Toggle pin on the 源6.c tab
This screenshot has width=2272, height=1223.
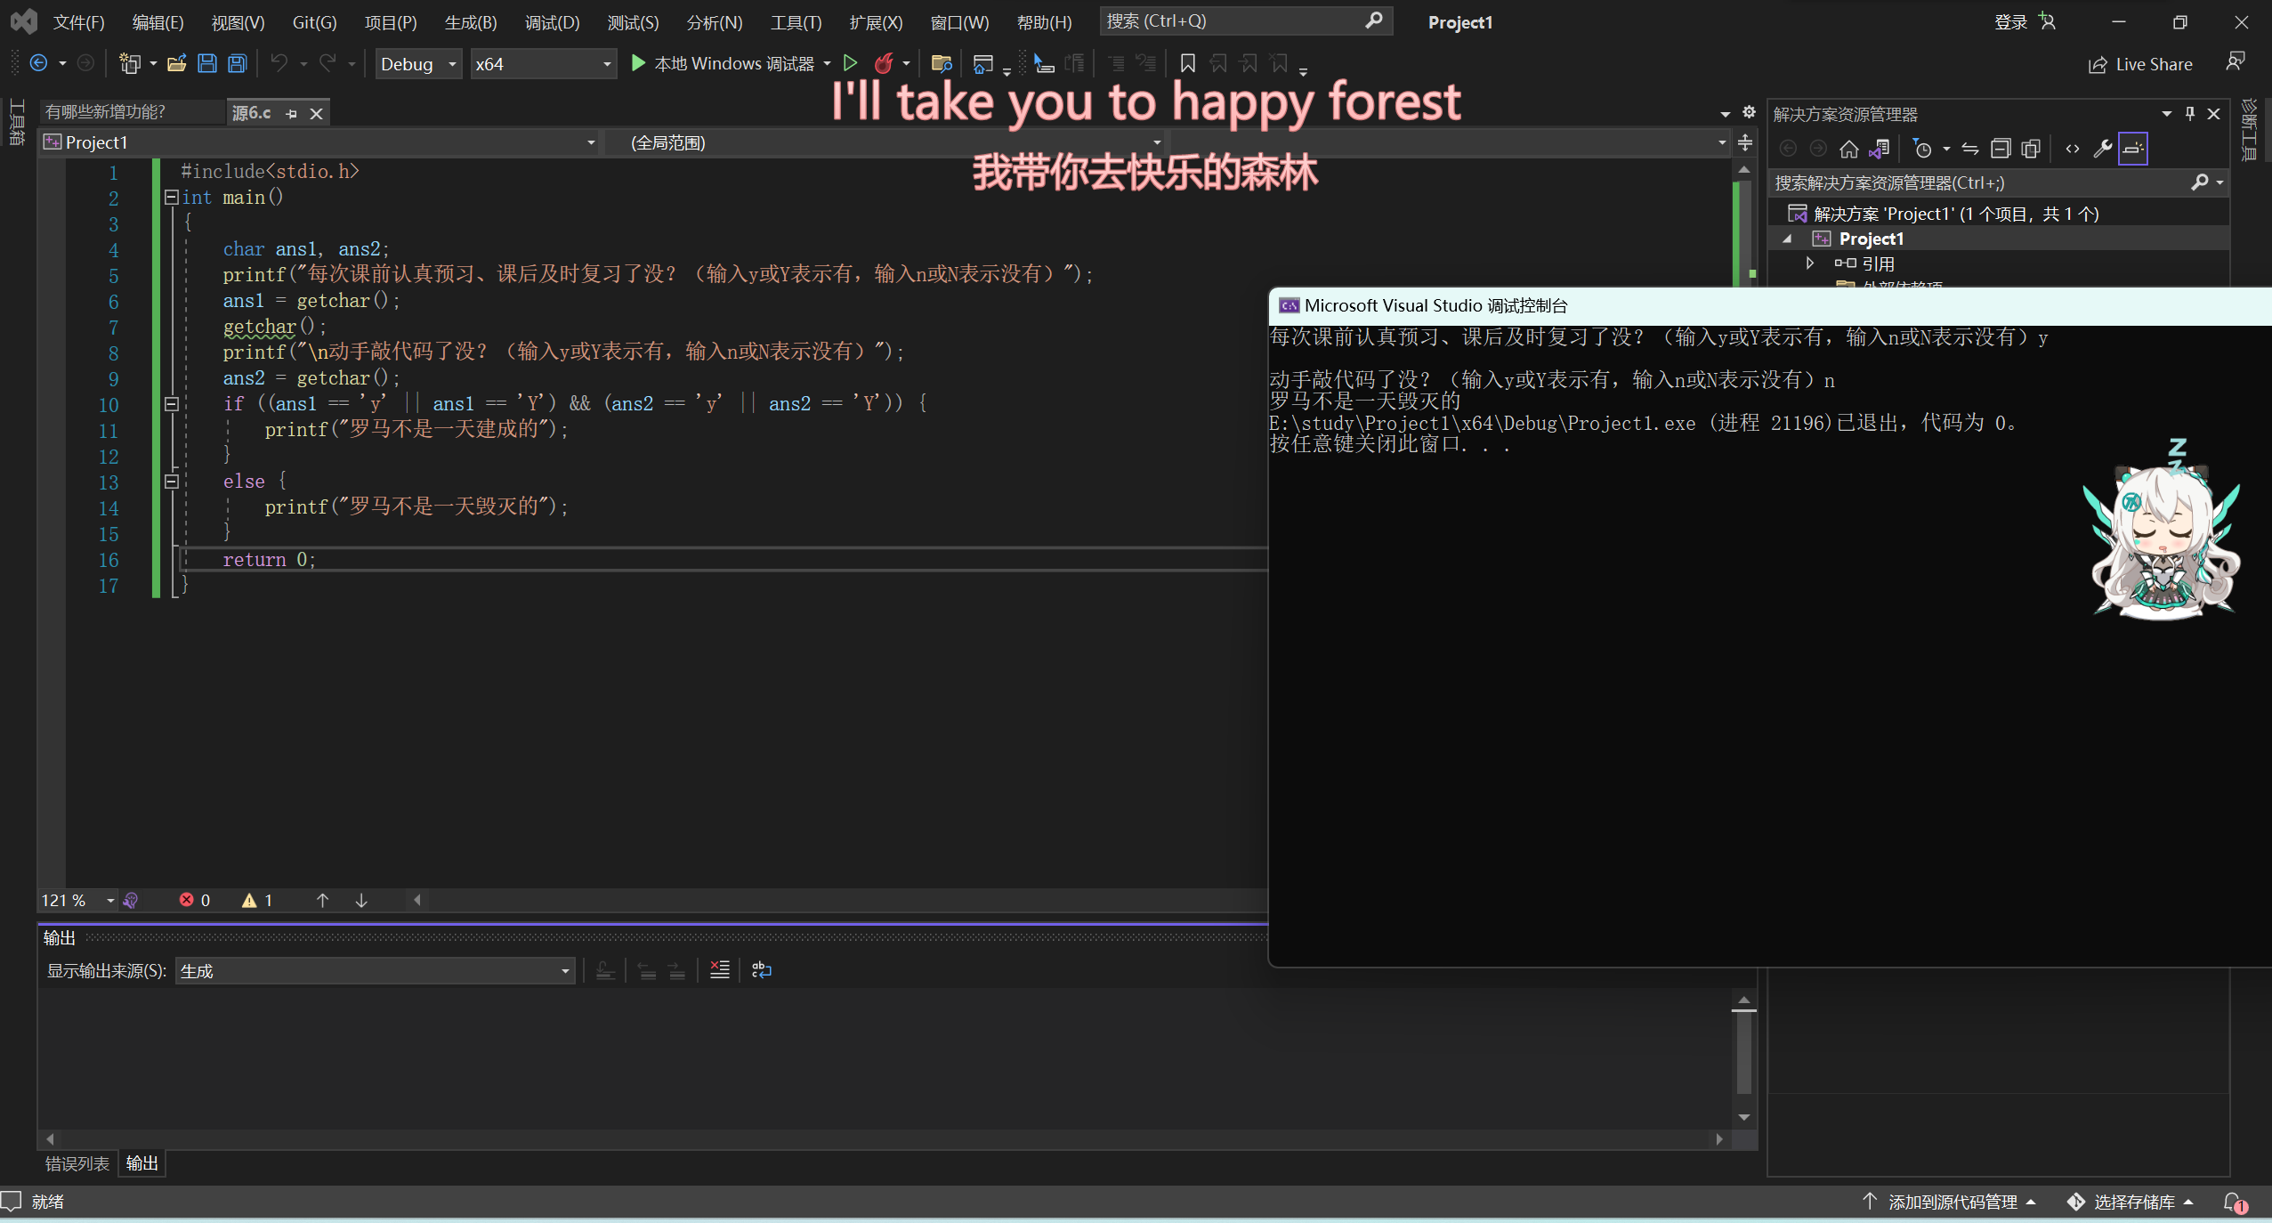pos(291,113)
